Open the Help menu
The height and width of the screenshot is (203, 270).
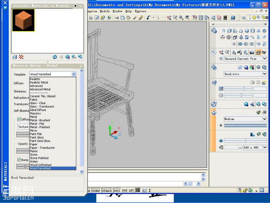pyautogui.click(x=129, y=11)
